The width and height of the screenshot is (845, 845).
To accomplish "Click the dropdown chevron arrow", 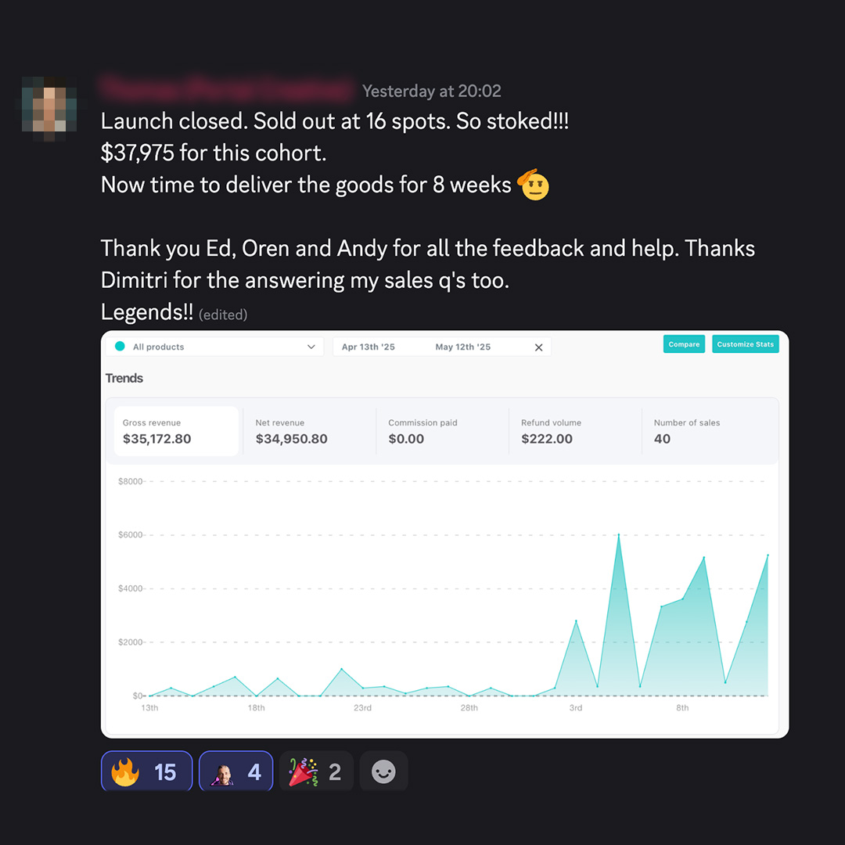I will [x=311, y=347].
